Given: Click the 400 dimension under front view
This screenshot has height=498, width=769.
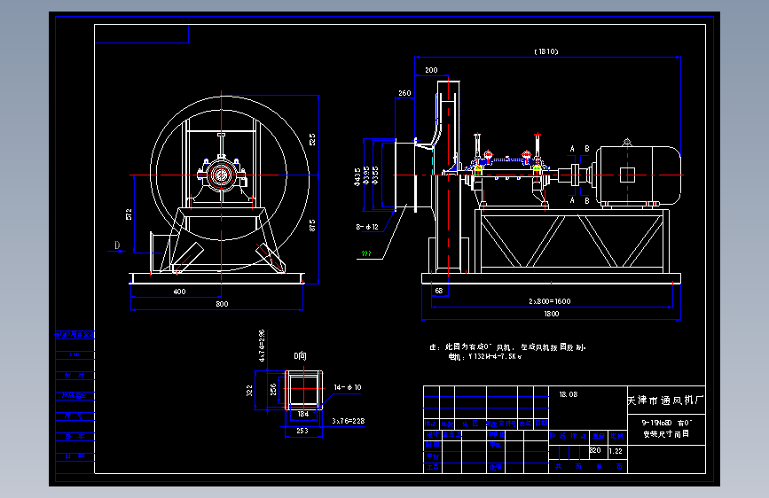Looking at the screenshot, I should pyautogui.click(x=179, y=292).
